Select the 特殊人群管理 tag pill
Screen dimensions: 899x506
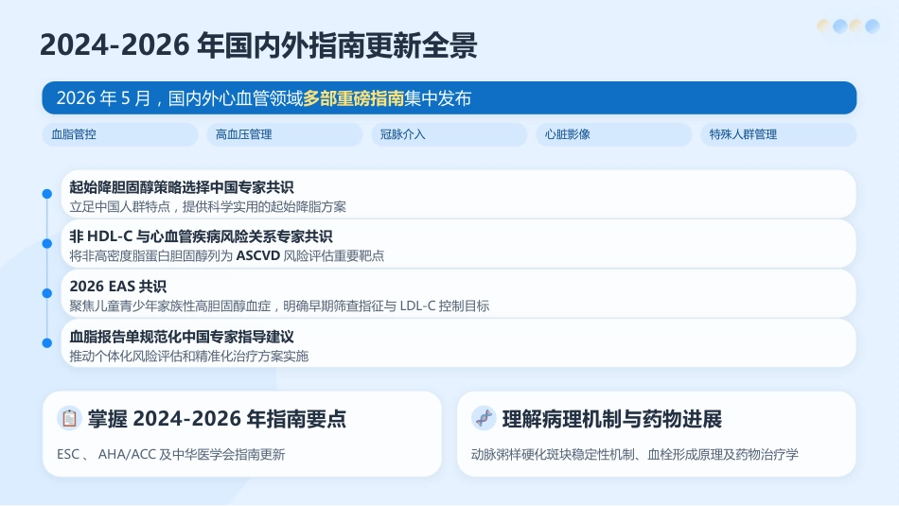[x=779, y=134]
